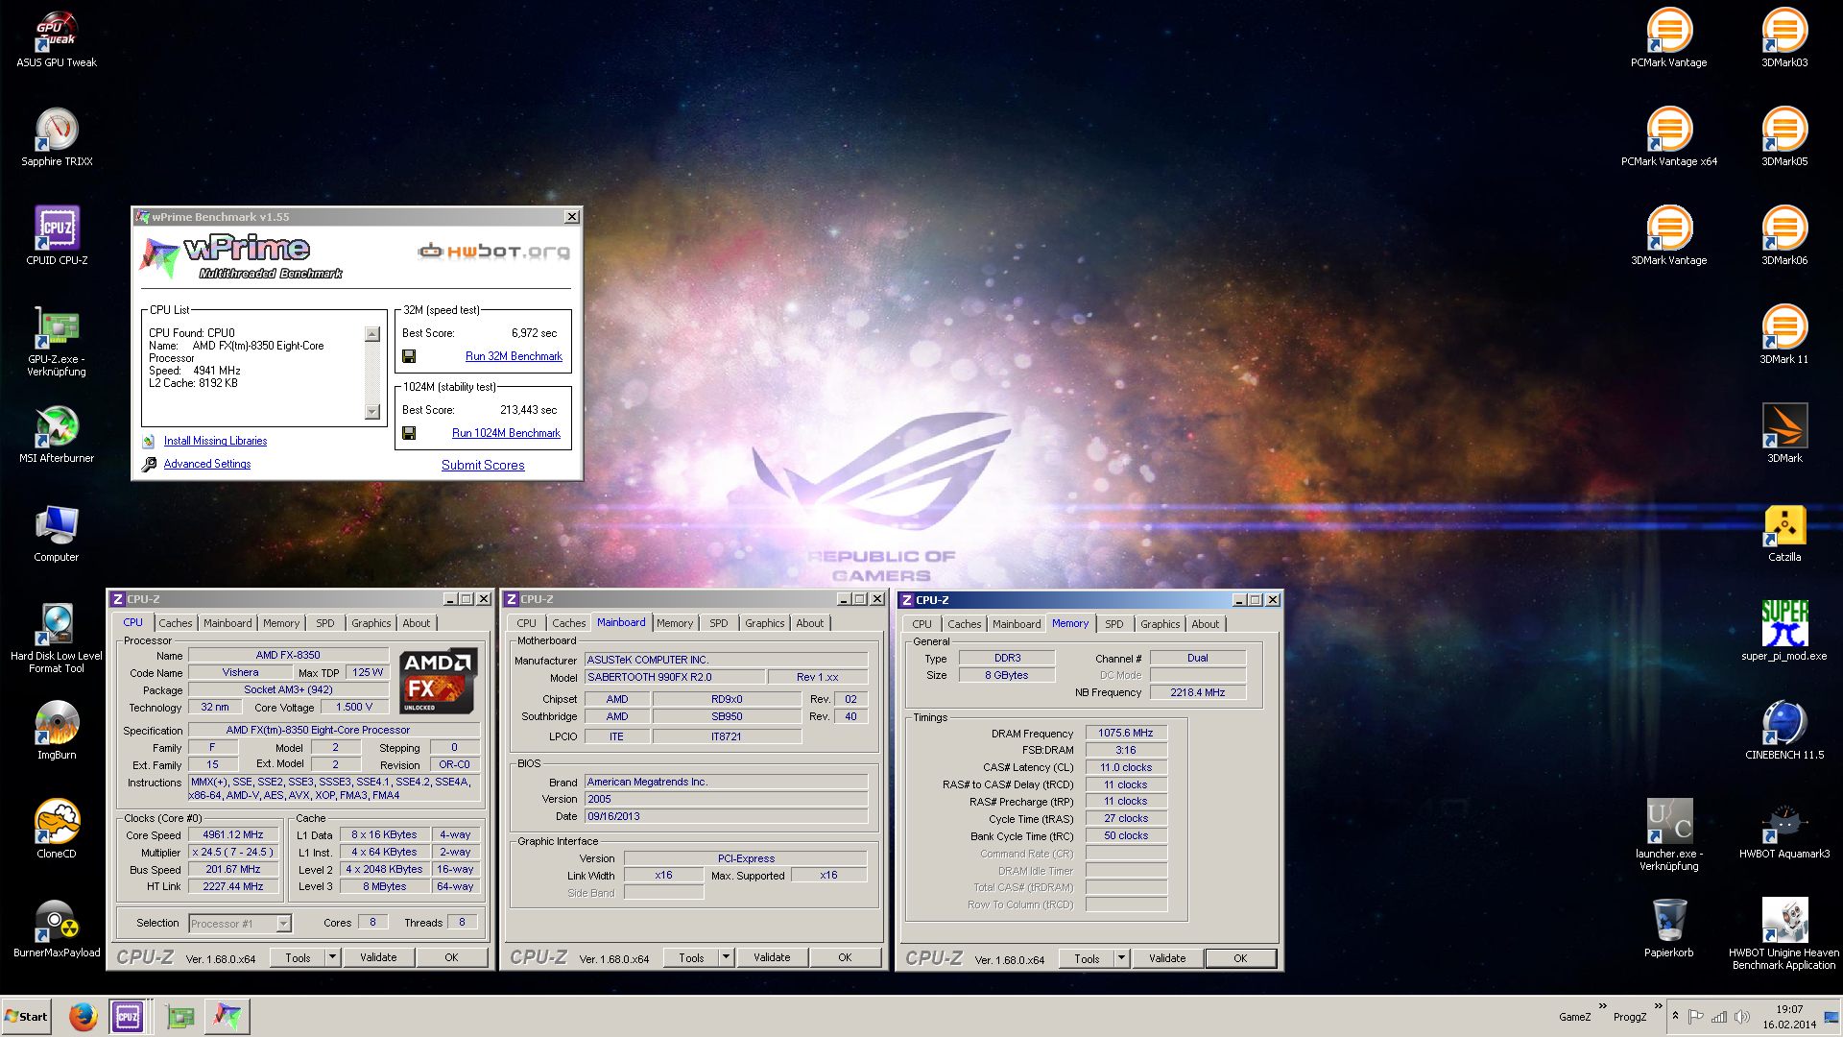Expand Tools dropdown arrow in CPU tab window
The image size is (1843, 1037).
(x=332, y=957)
